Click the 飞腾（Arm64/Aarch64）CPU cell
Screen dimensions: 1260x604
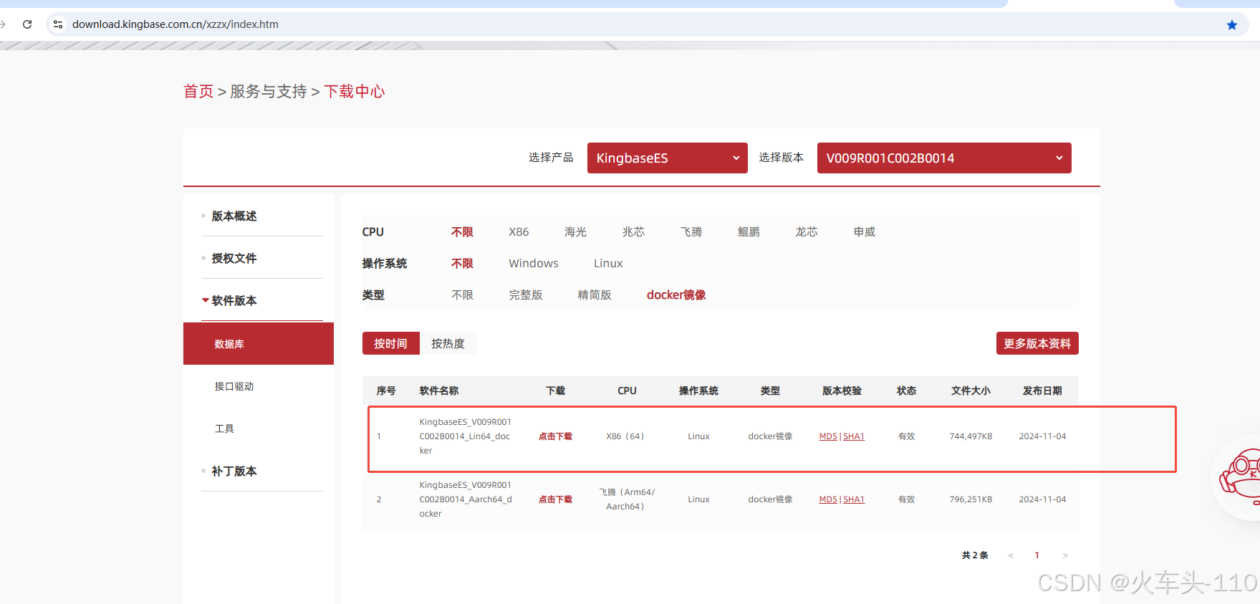tap(627, 499)
